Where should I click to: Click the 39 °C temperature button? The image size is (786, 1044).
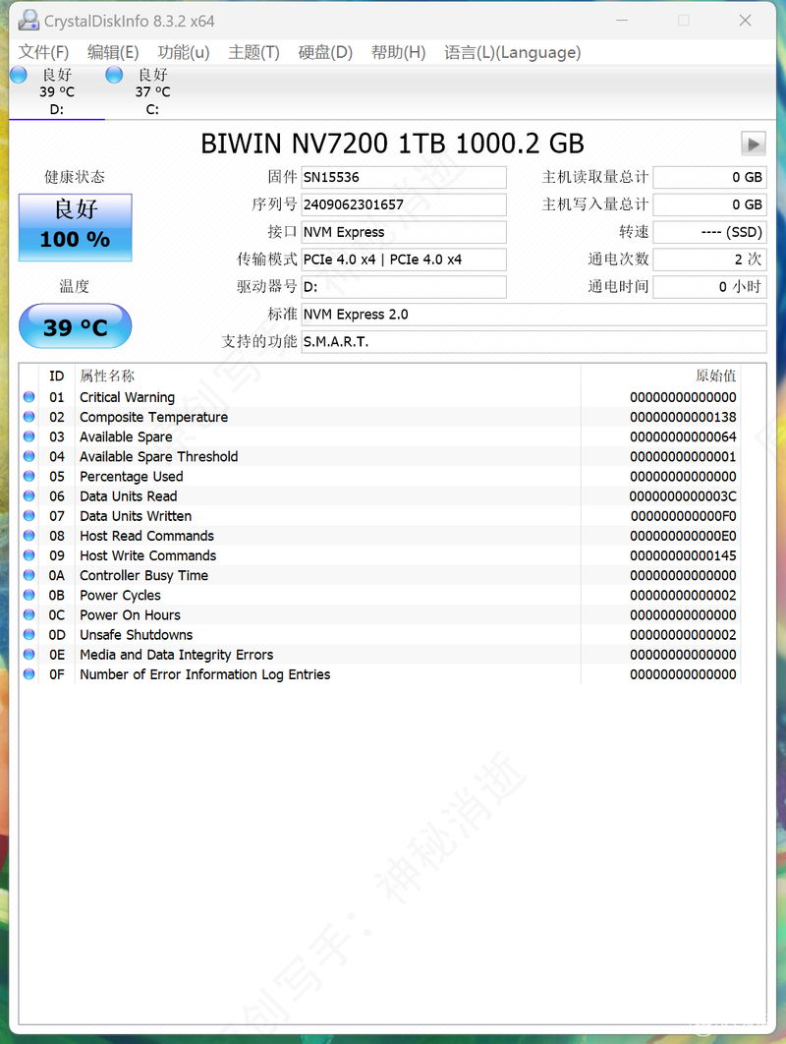76,326
